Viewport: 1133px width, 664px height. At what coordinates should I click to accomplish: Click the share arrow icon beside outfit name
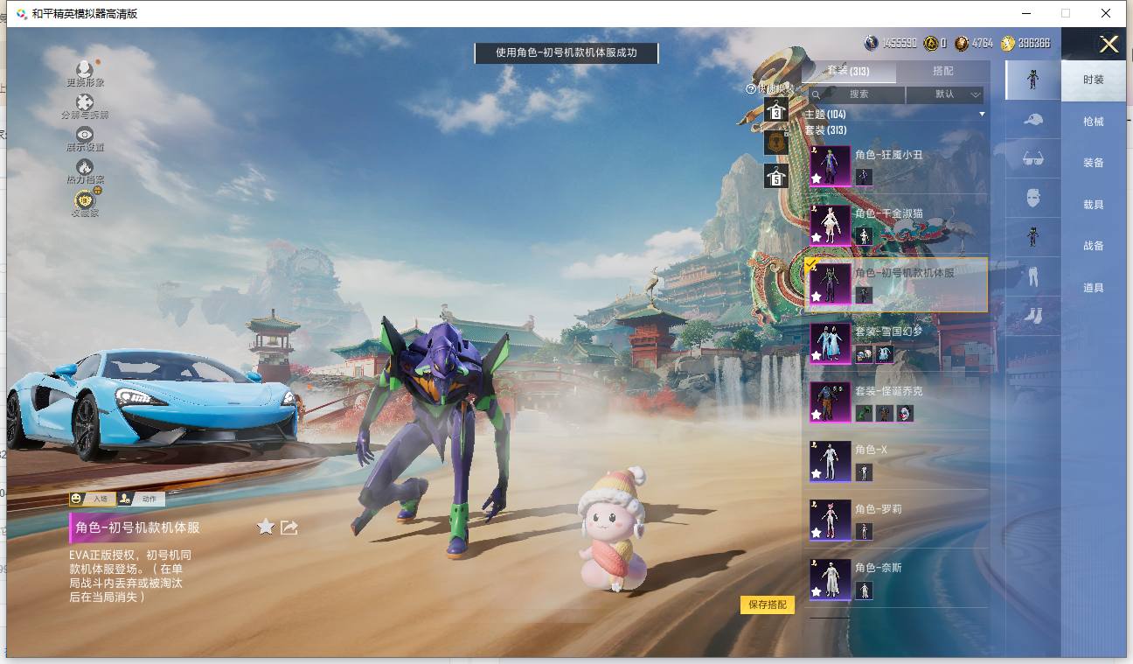point(289,527)
